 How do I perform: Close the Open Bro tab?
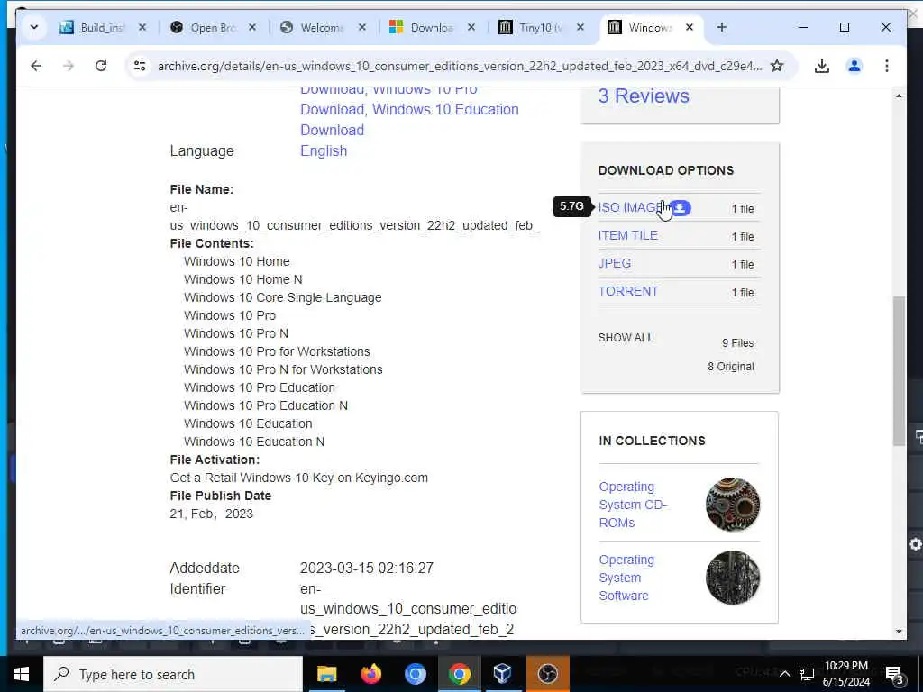[252, 27]
